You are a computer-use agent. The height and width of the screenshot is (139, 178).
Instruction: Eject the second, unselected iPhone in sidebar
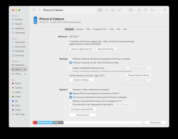(25, 74)
